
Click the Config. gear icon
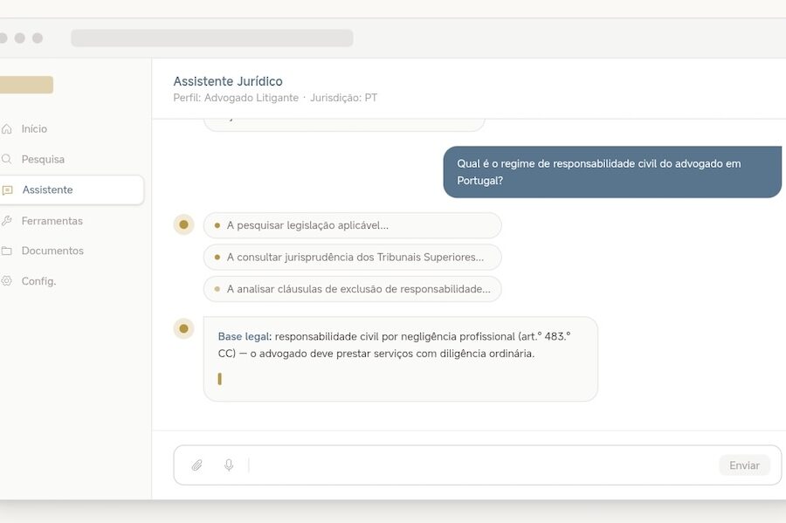[7, 281]
